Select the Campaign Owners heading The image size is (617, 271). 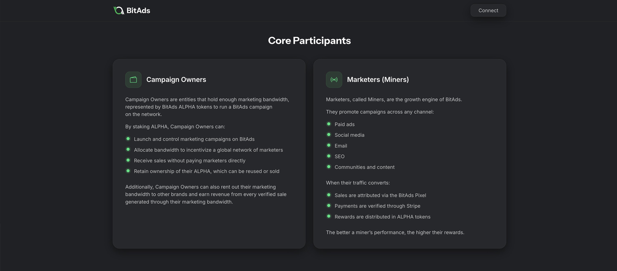pyautogui.click(x=176, y=80)
